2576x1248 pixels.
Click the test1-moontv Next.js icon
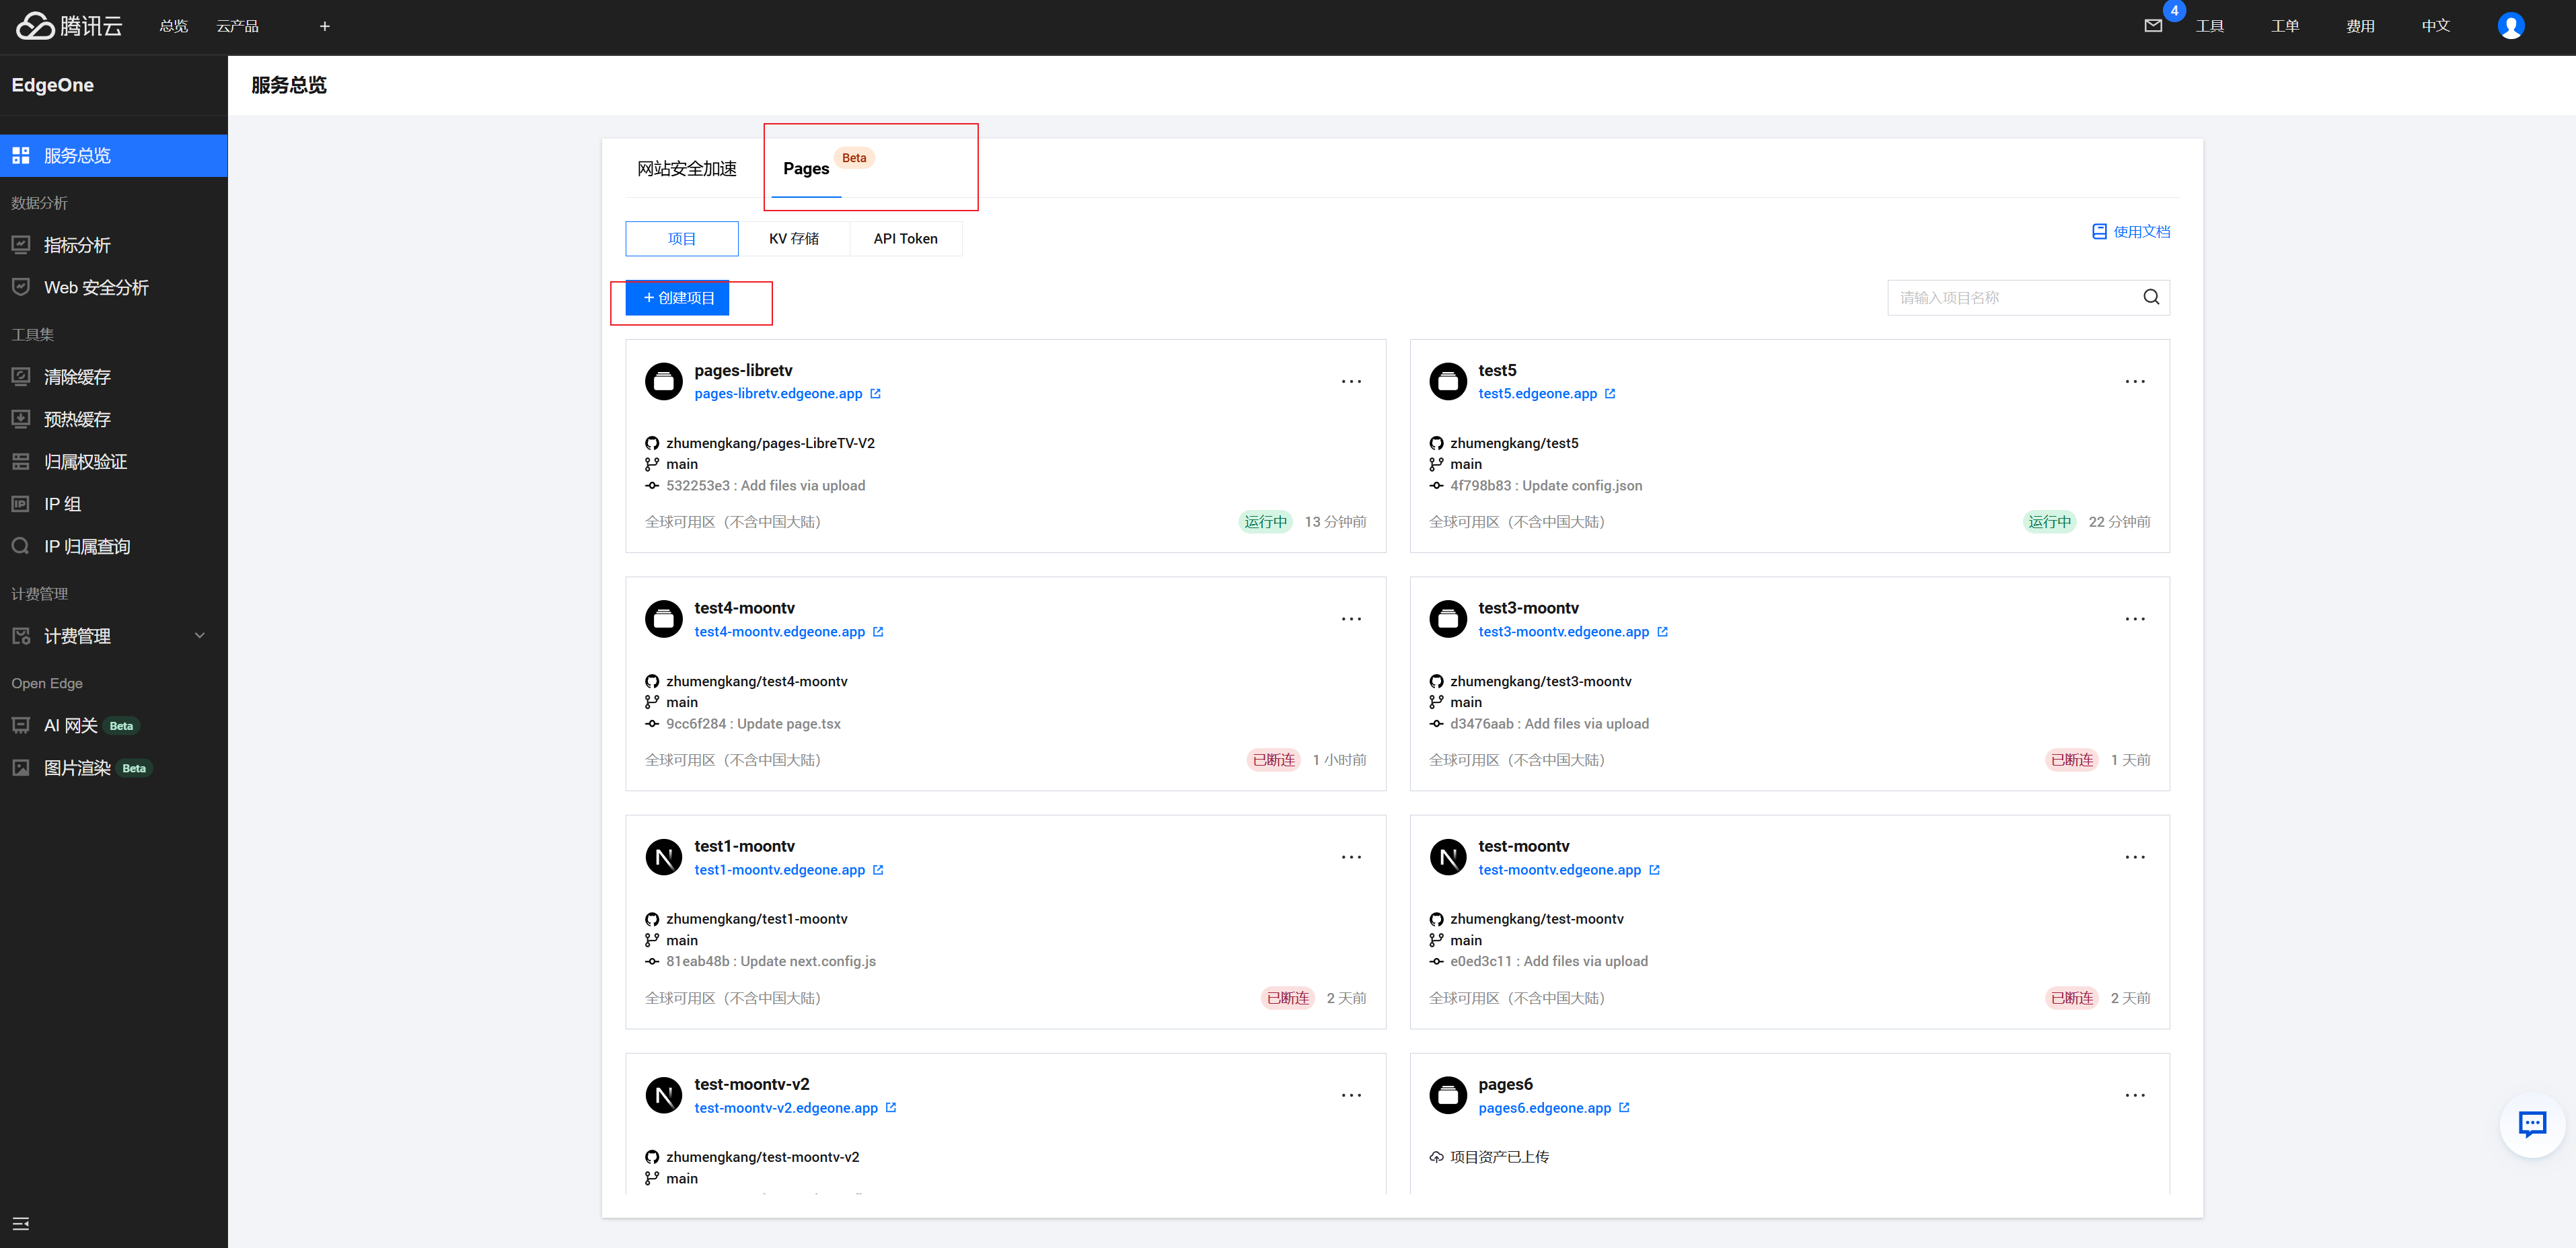pos(663,857)
